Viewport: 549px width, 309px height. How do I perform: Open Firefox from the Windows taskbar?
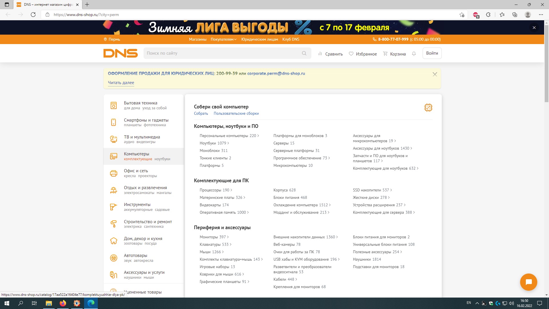63,303
